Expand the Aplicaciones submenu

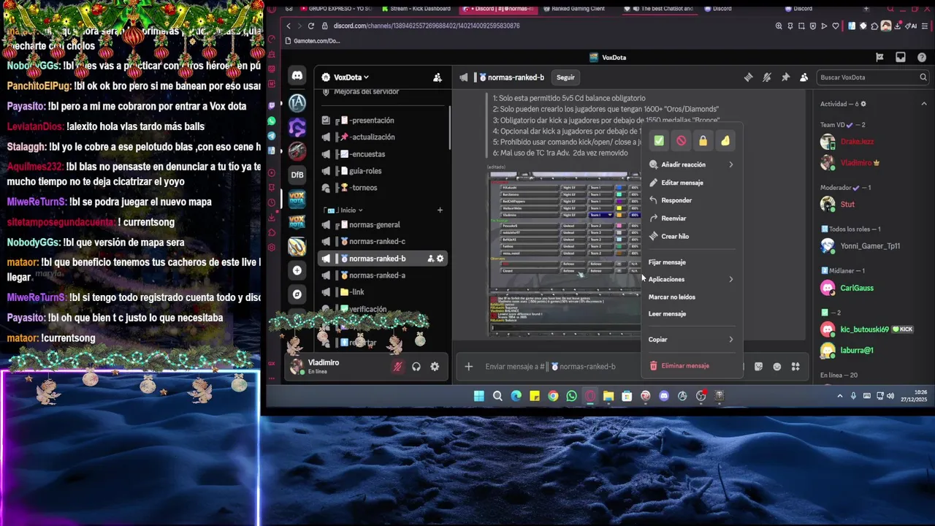[x=692, y=279]
